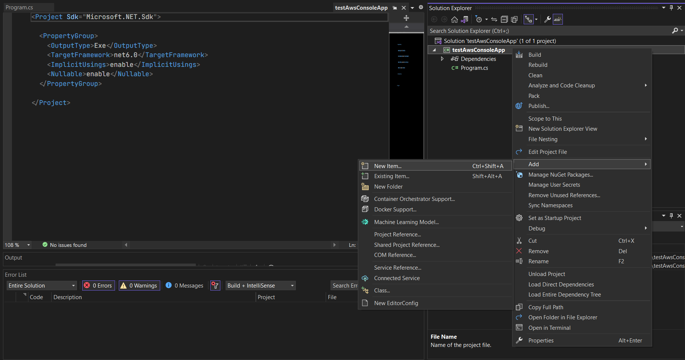Click the New Folder icon

click(365, 187)
